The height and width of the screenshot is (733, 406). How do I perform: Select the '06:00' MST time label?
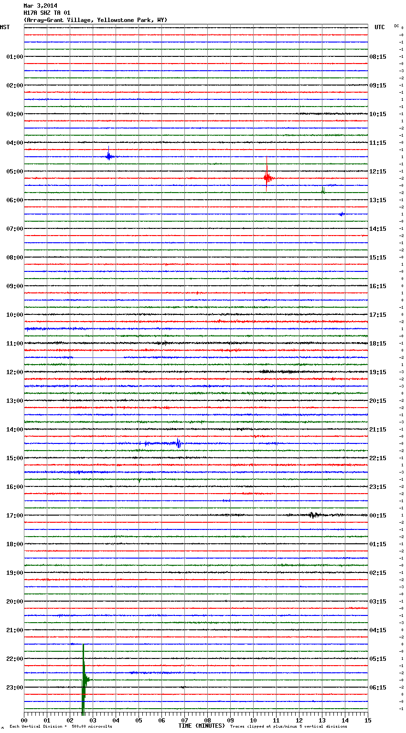(x=14, y=200)
